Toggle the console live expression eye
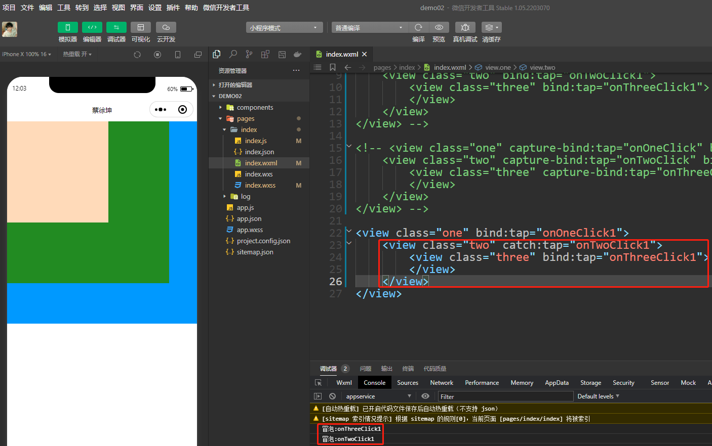Viewport: 712px width, 446px height. (x=425, y=396)
